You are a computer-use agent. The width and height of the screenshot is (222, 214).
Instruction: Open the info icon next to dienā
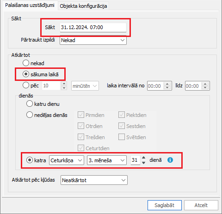pos(170,160)
